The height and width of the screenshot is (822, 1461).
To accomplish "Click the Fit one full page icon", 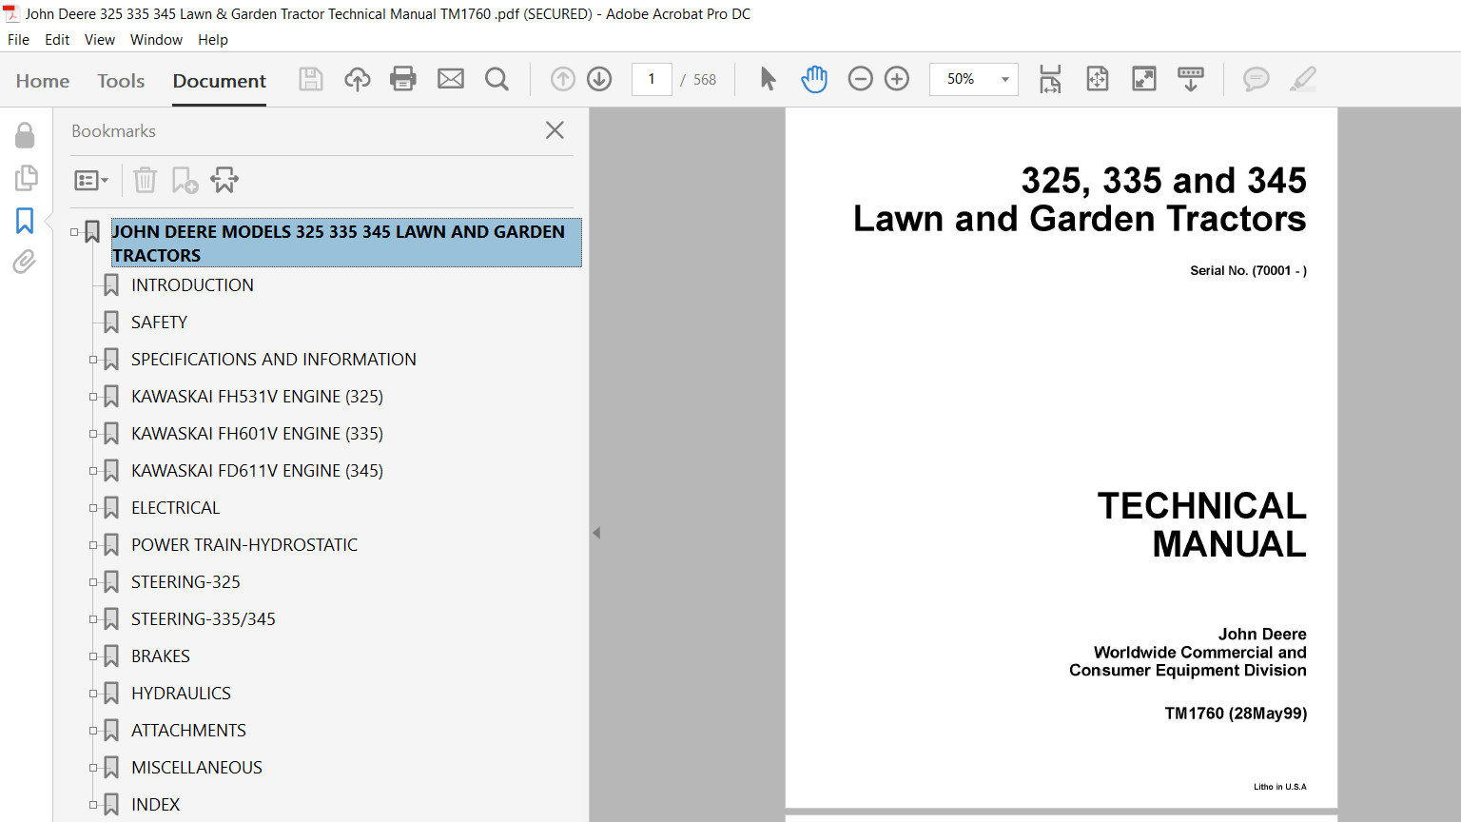I will coord(1098,79).
